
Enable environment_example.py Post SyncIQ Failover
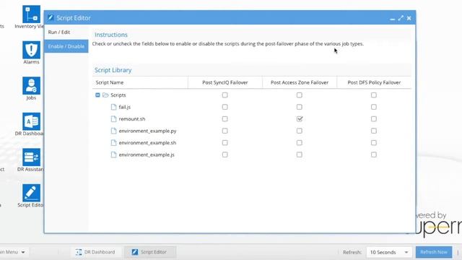225,131
